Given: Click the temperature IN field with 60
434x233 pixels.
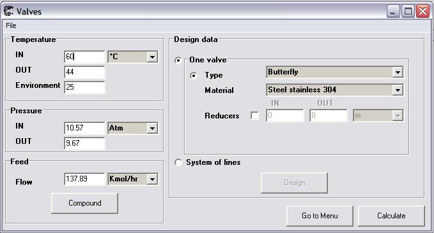Looking at the screenshot, I should click(84, 57).
